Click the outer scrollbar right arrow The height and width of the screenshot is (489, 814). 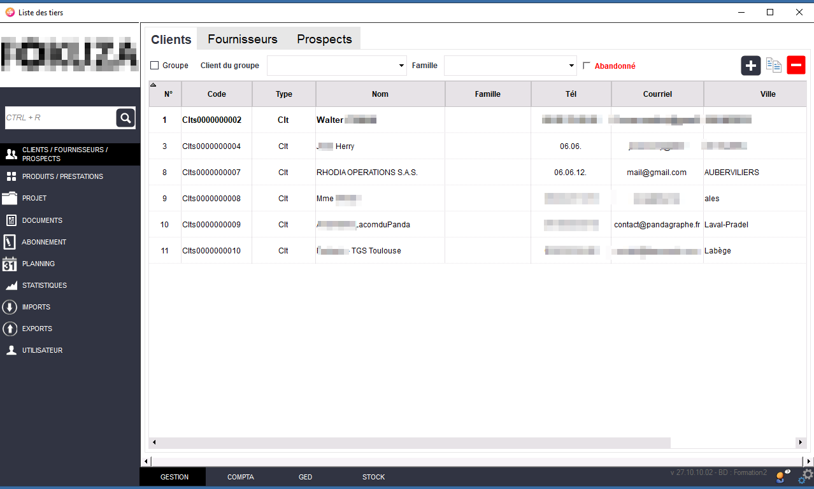(809, 461)
